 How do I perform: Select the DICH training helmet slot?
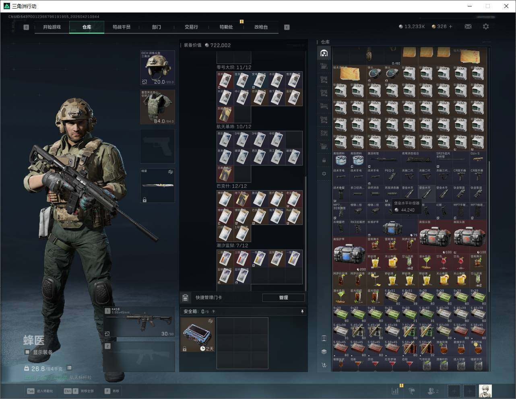(x=158, y=68)
